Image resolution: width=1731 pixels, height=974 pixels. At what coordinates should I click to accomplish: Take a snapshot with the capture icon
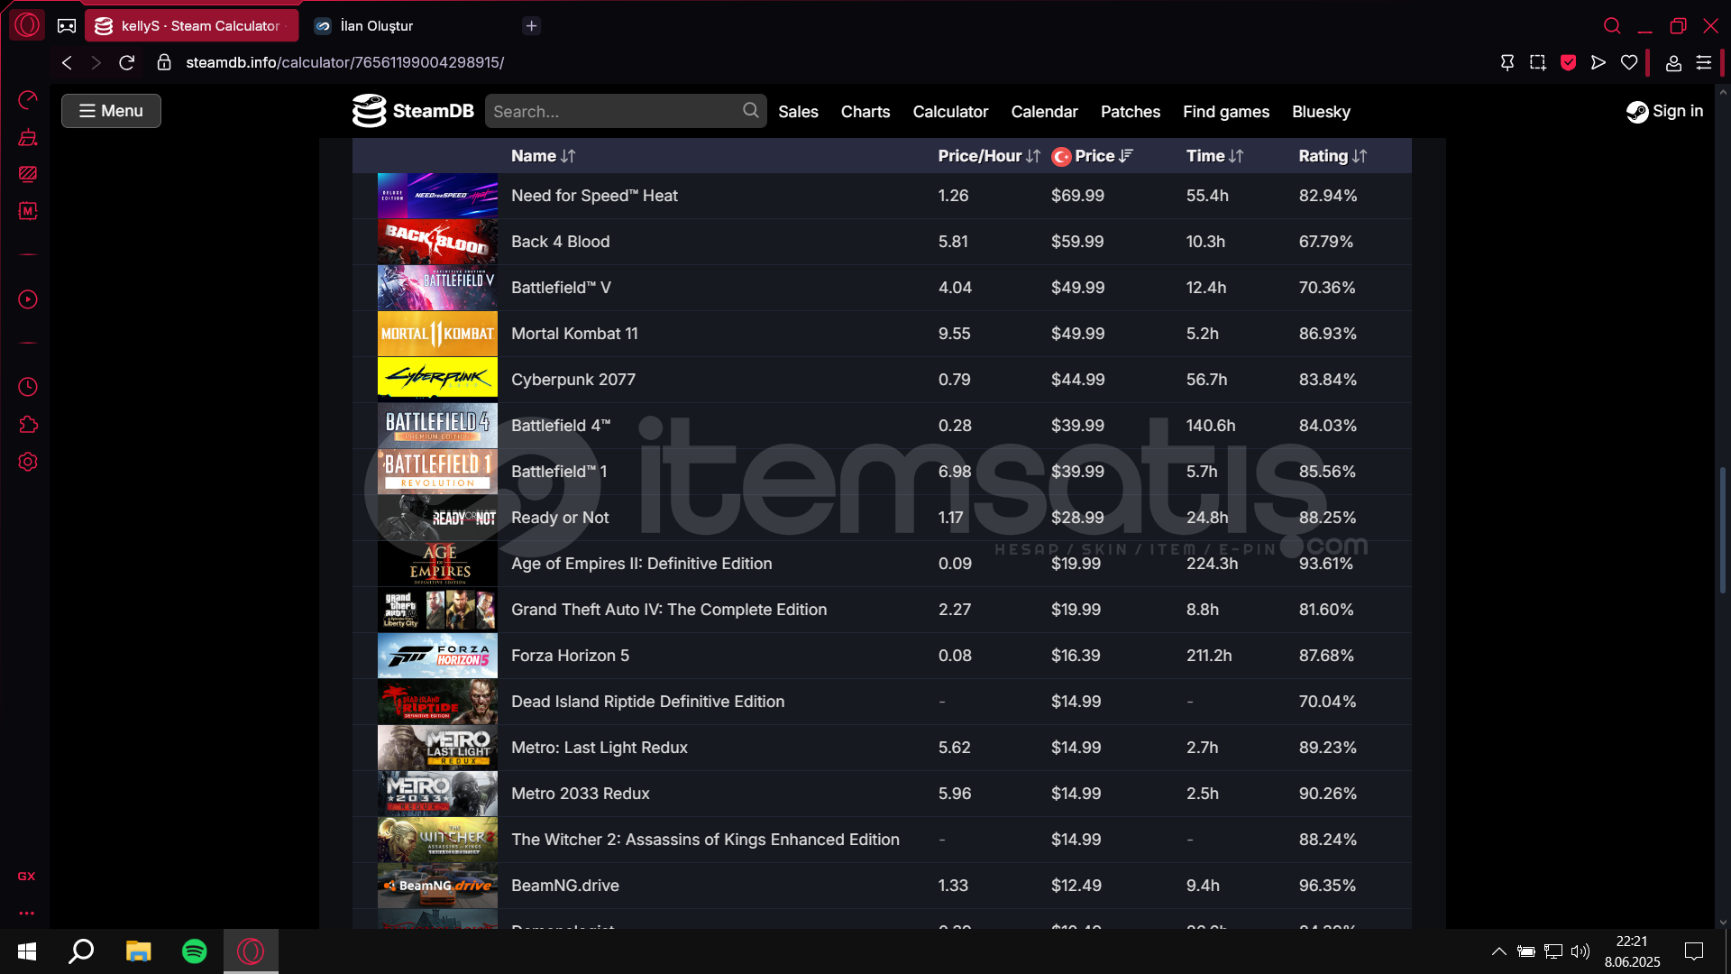coord(1537,62)
